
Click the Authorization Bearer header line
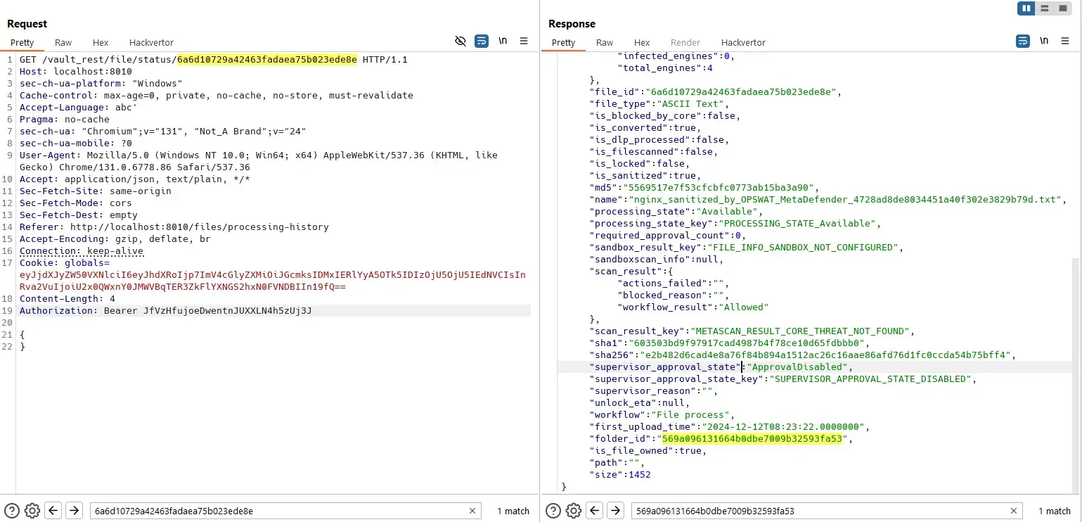point(165,311)
